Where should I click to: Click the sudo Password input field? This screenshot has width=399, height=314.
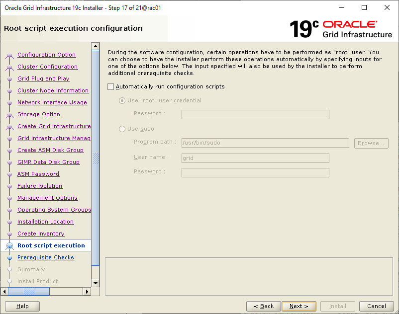click(255, 172)
